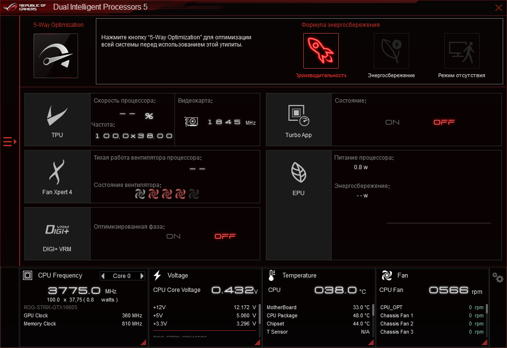Click the Fan monitor icon
507x348 pixels.
pyautogui.click(x=387, y=276)
